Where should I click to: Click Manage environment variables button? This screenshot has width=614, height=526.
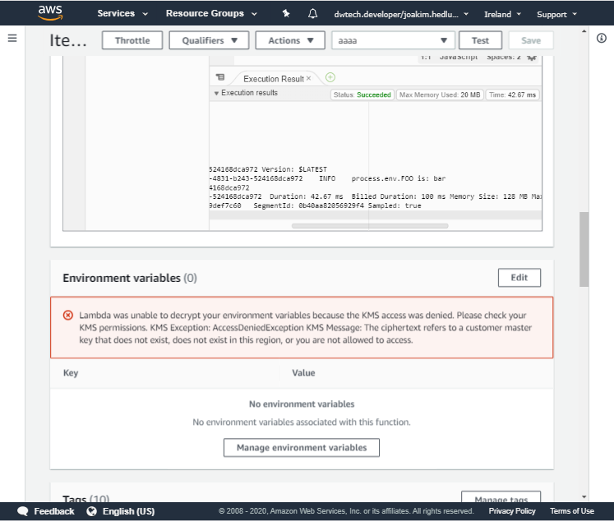click(x=302, y=448)
